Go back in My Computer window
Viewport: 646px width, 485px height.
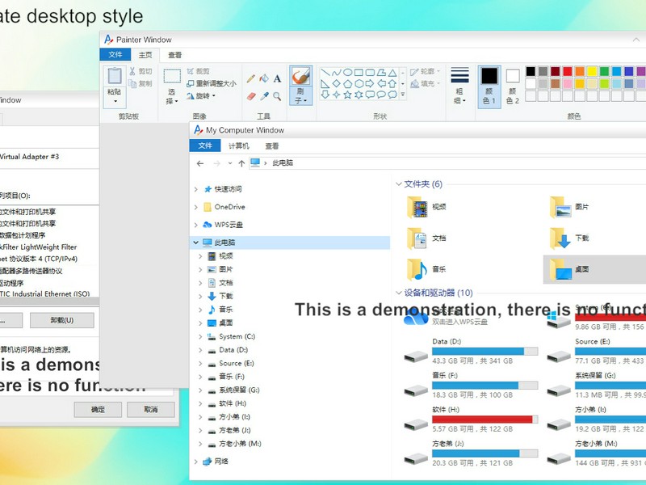pos(200,163)
